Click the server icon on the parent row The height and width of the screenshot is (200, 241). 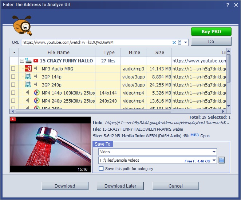pyautogui.click(x=28, y=61)
